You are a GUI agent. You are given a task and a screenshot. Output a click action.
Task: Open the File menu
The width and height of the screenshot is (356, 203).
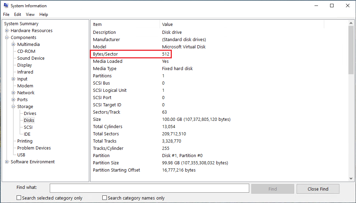(x=6, y=14)
